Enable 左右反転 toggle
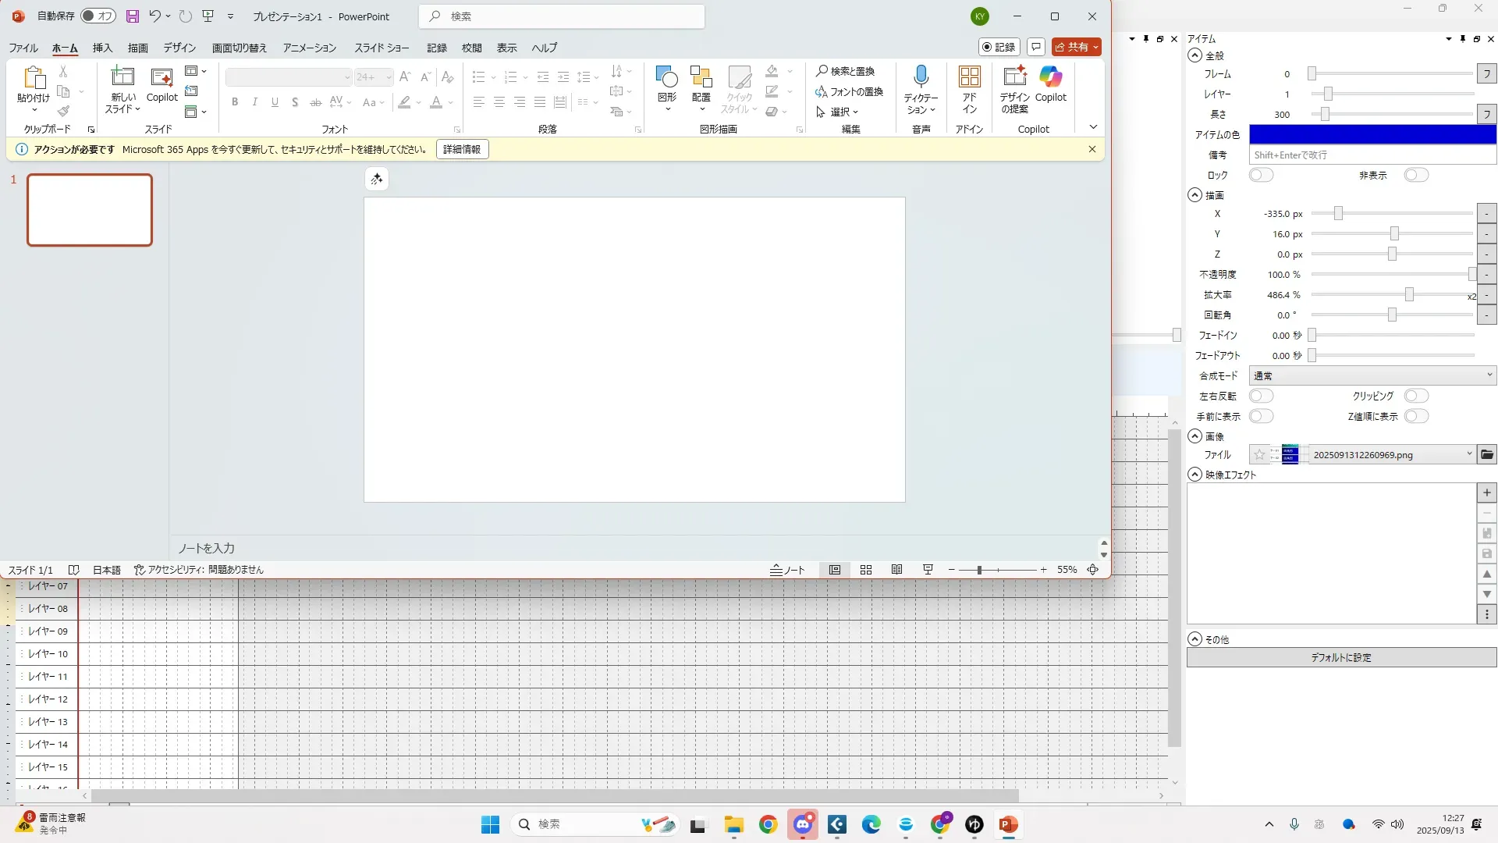 pyautogui.click(x=1261, y=396)
